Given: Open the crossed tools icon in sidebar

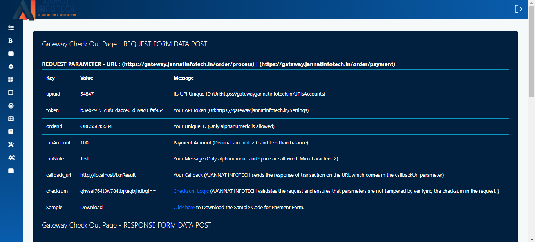Looking at the screenshot, I should click(x=11, y=145).
